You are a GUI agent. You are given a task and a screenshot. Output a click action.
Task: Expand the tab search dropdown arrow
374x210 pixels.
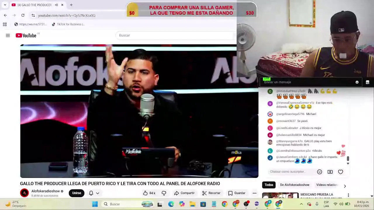pyautogui.click(x=5, y=5)
